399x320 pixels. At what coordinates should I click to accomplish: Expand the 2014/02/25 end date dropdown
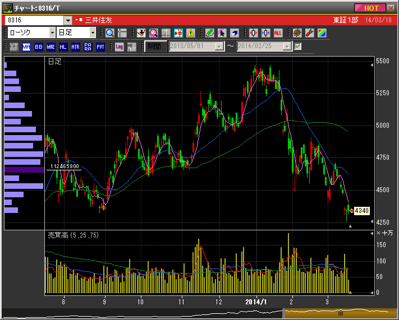click(287, 47)
